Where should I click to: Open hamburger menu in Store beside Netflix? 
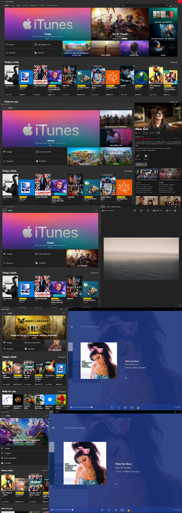4,108
